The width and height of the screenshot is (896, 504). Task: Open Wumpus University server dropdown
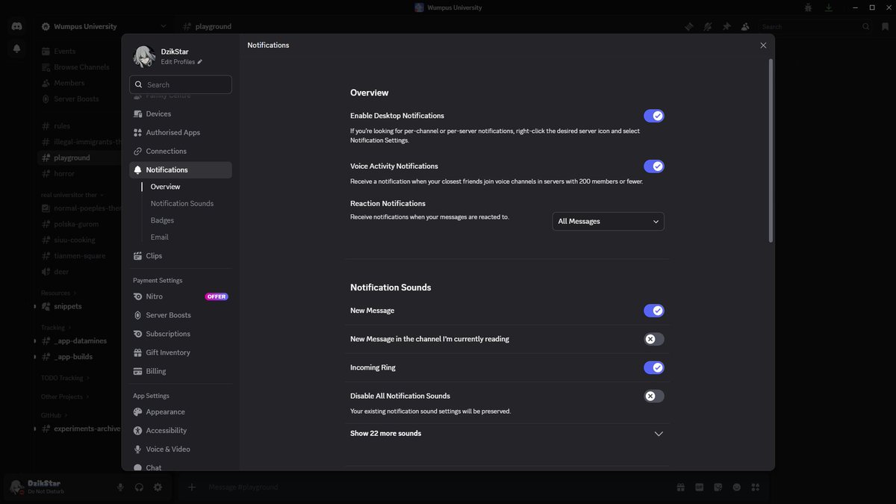(105, 26)
